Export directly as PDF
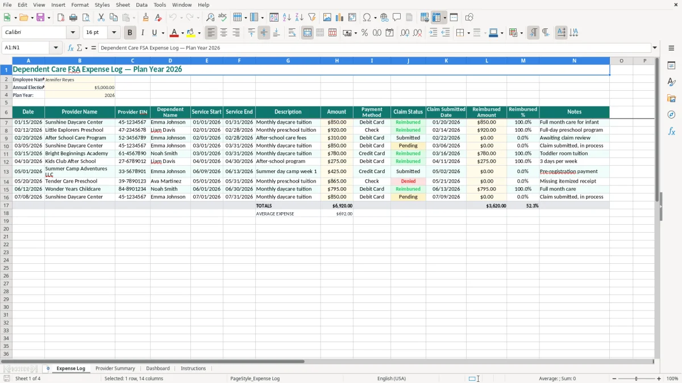The width and height of the screenshot is (682, 383). [x=61, y=18]
